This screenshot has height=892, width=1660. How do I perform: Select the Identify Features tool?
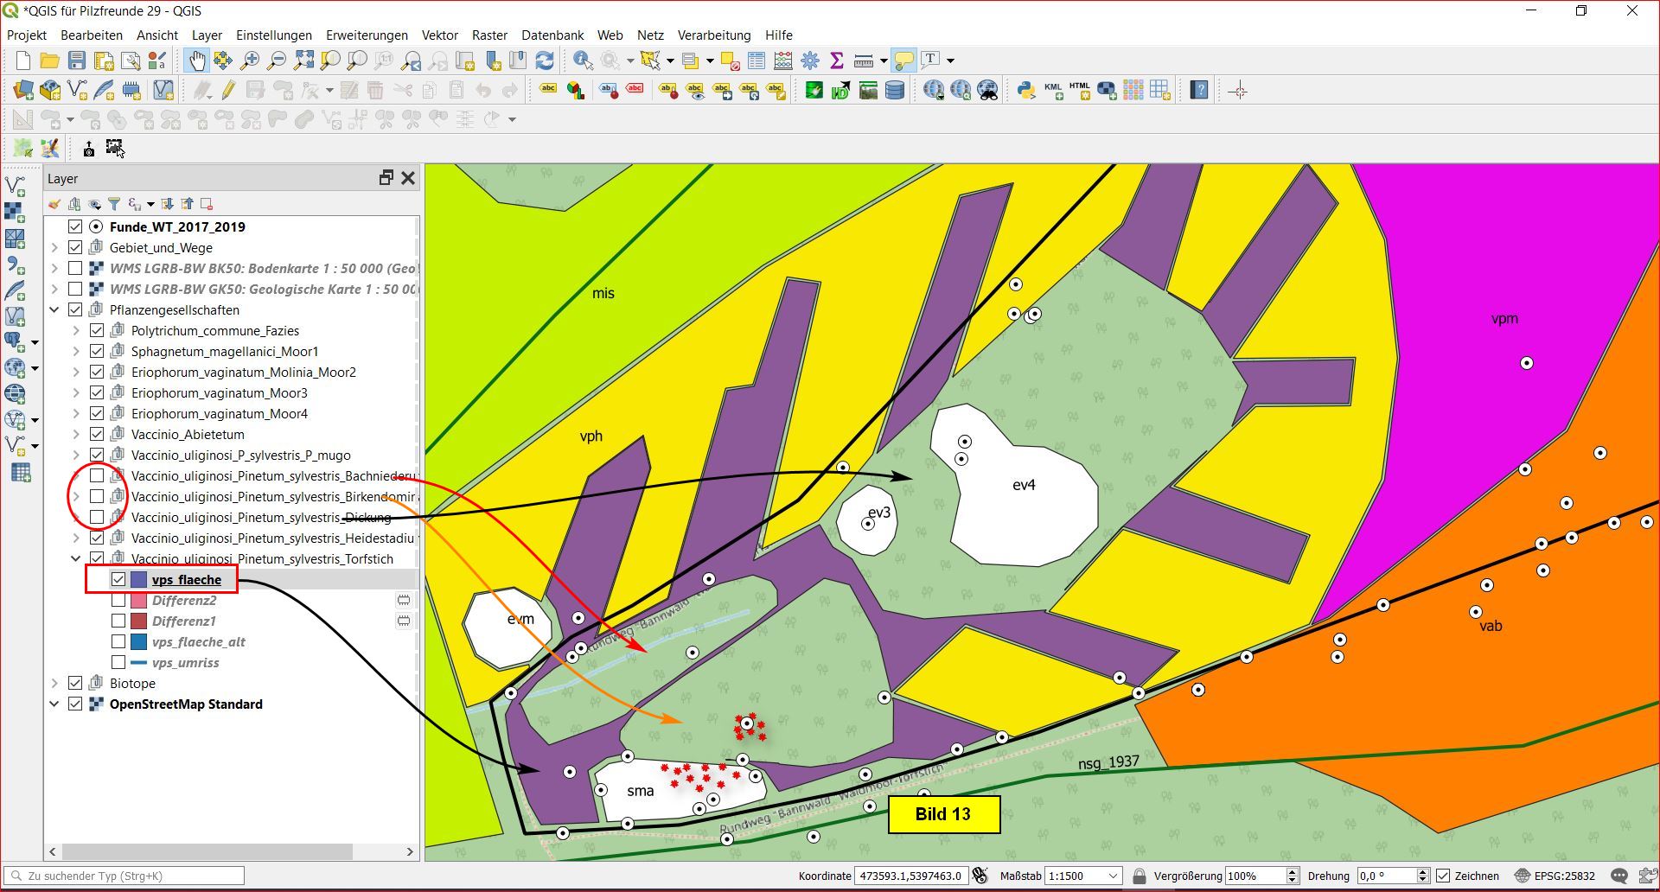[x=583, y=61]
